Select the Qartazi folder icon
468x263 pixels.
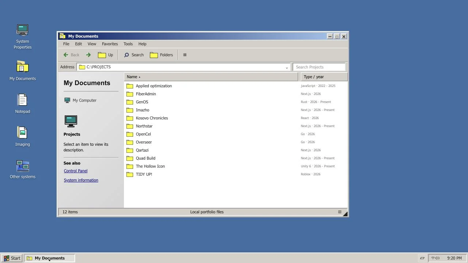pos(130,150)
